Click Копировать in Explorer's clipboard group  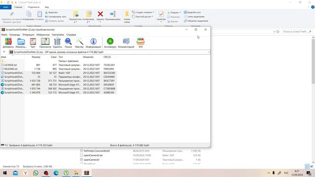click(29, 16)
